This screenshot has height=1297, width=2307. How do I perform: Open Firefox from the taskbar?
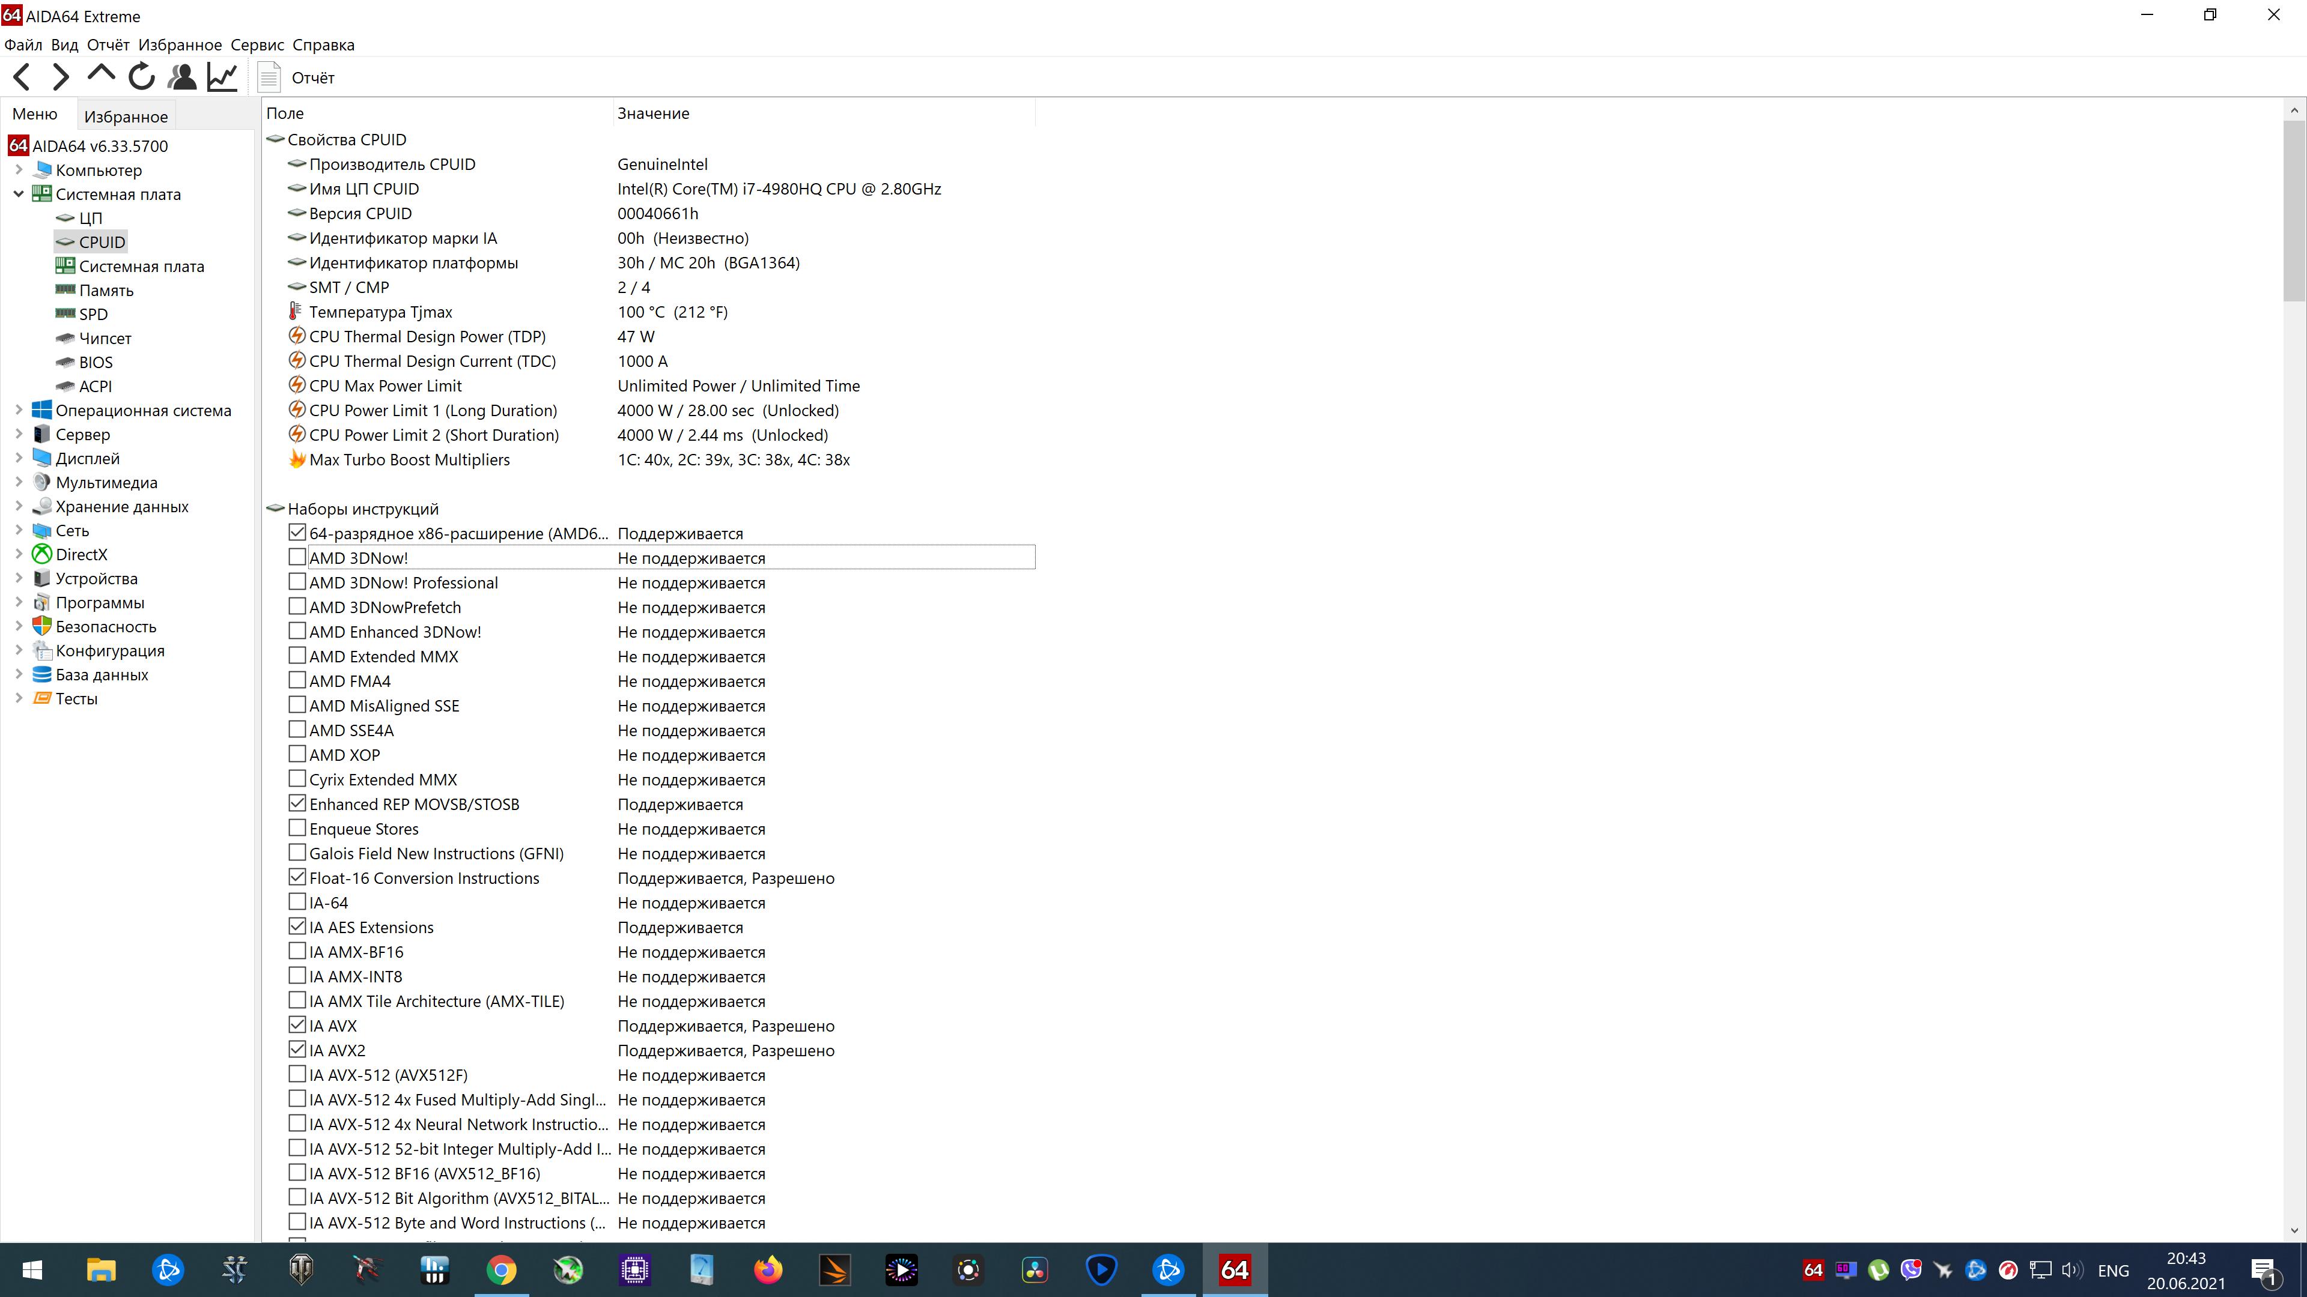pyautogui.click(x=768, y=1269)
